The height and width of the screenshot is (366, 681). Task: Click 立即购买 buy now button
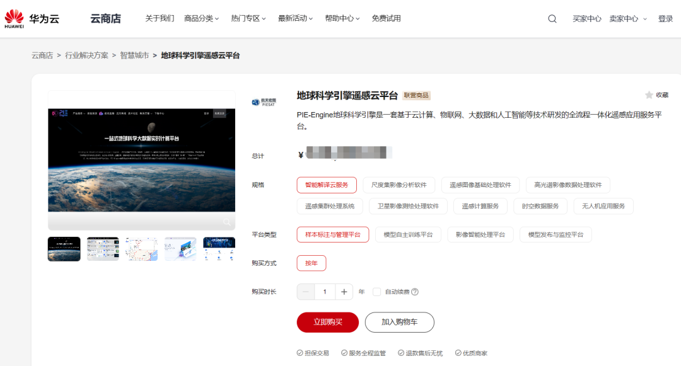328,322
